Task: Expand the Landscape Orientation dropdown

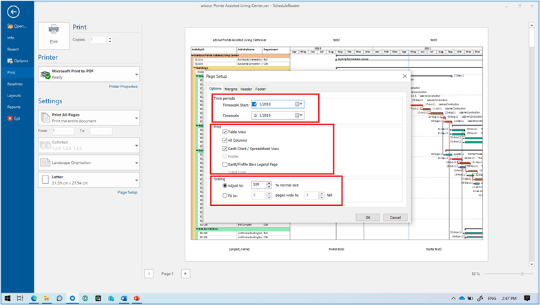Action: pos(136,162)
